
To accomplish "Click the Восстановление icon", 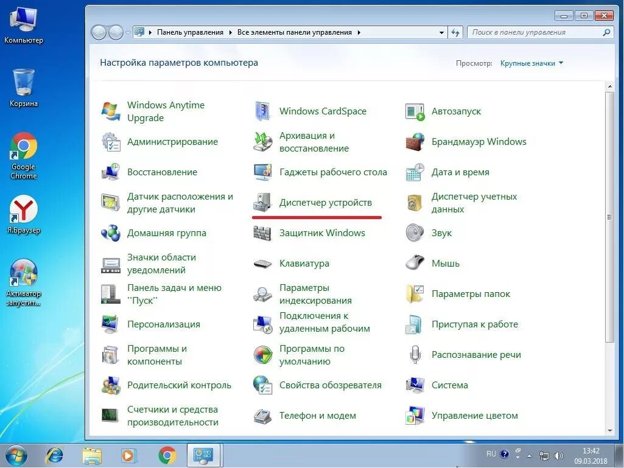I will coord(111,172).
